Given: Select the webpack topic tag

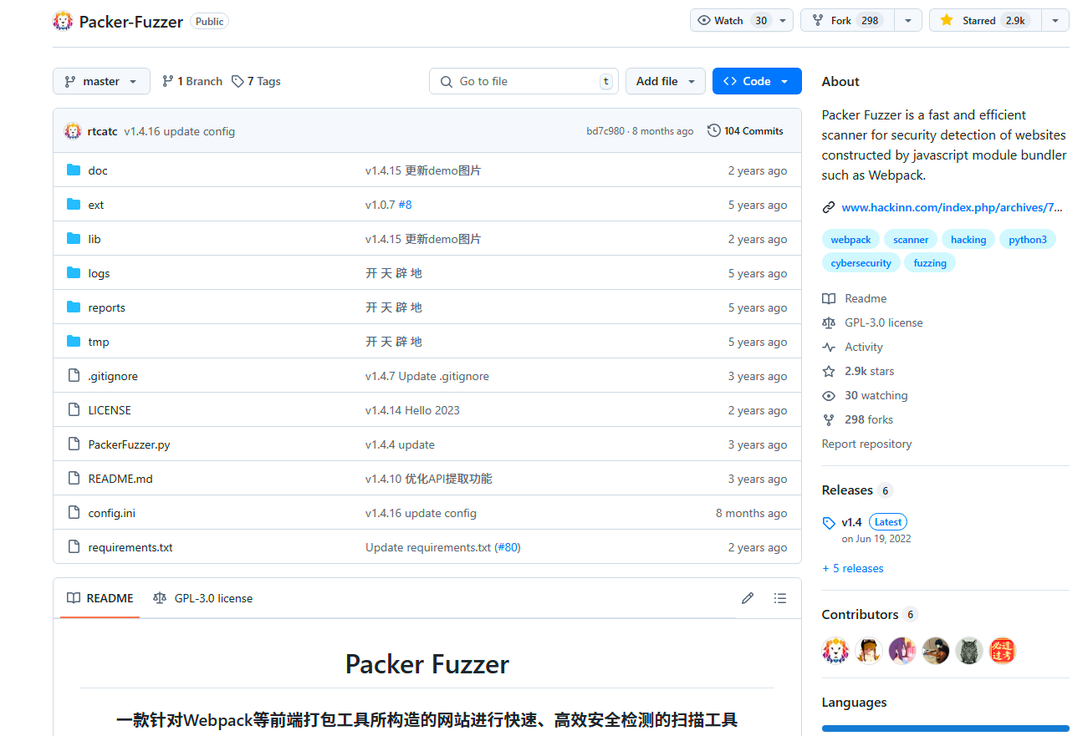Looking at the screenshot, I should [x=850, y=240].
